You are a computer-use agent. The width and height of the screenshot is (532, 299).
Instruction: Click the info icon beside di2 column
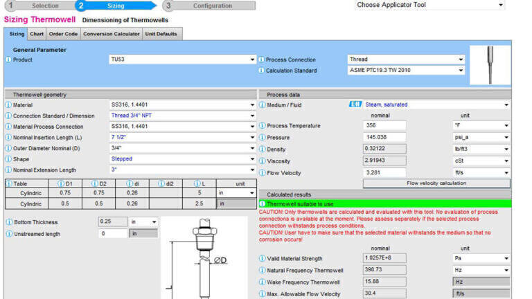point(161,183)
